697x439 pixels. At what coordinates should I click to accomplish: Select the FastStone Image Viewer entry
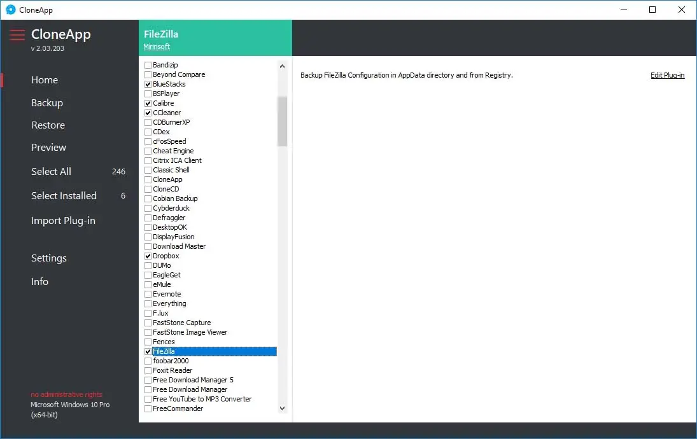190,332
